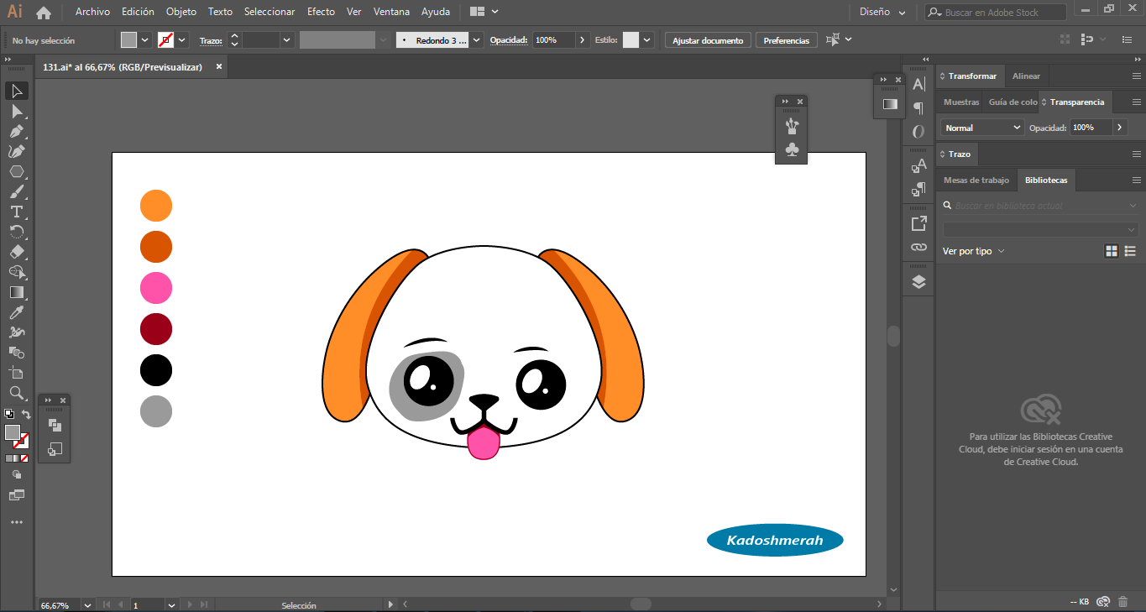Select the Pen tool
This screenshot has width=1146, height=612.
(x=16, y=131)
